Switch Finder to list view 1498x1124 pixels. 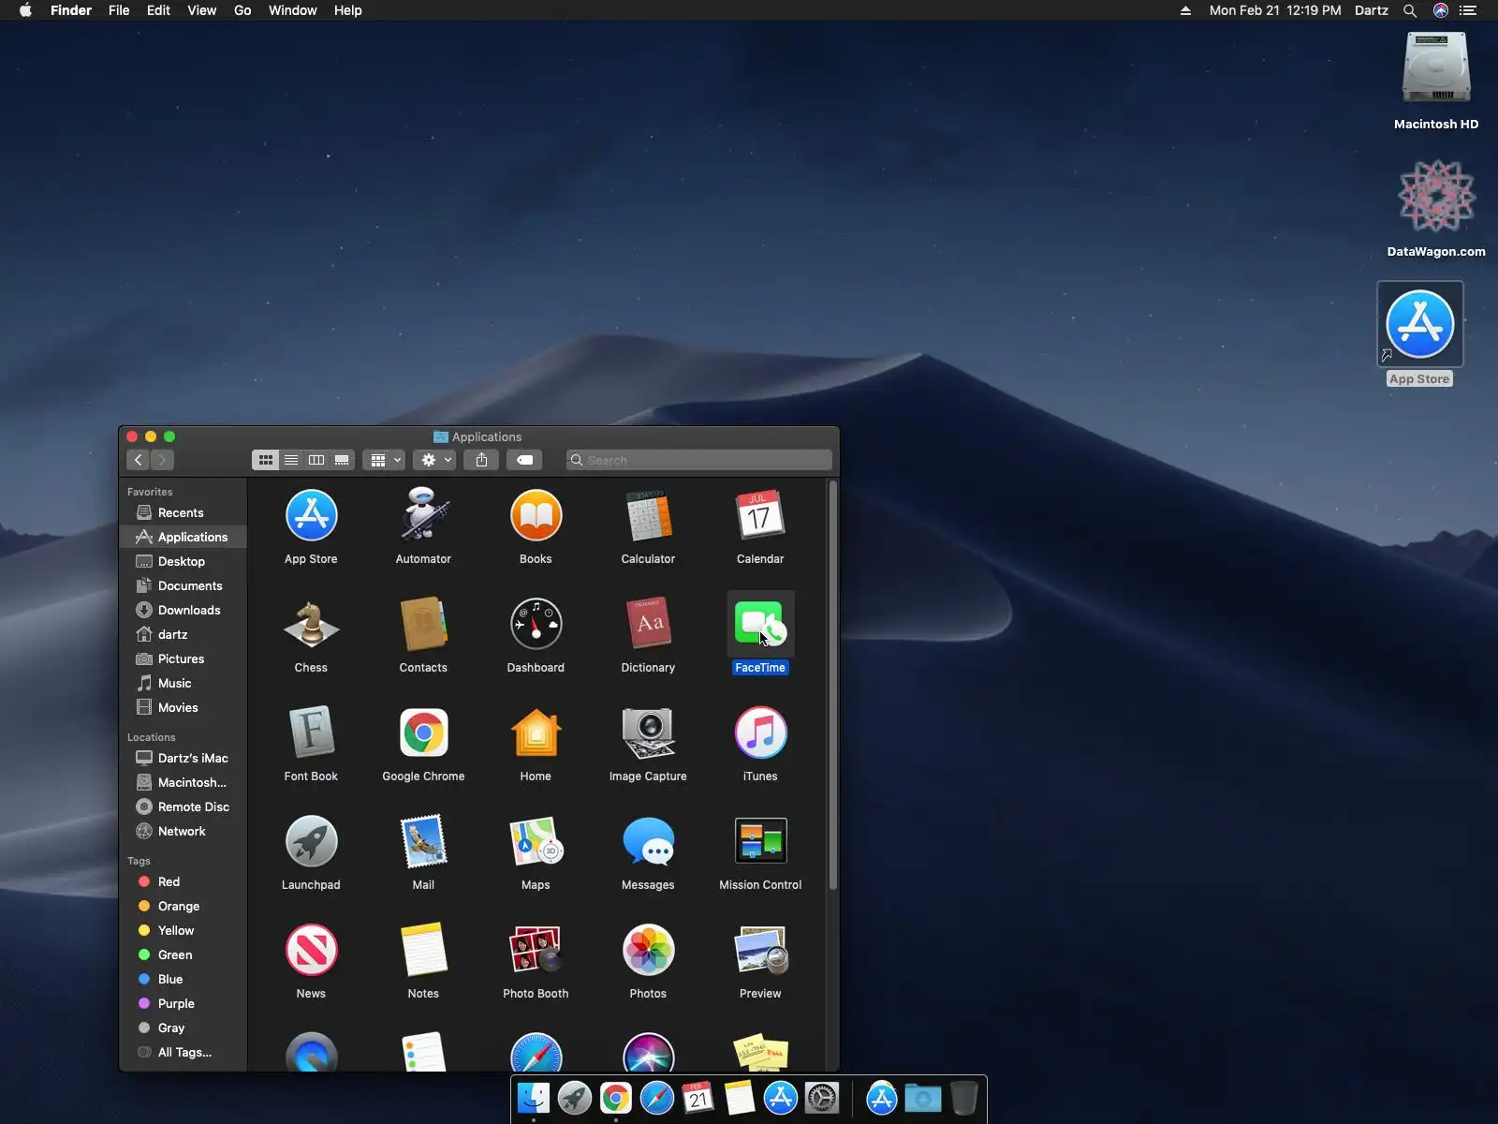[291, 460]
